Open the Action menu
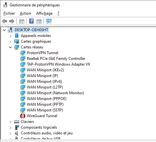Viewport: 156px width, 142px height. click(25, 13)
